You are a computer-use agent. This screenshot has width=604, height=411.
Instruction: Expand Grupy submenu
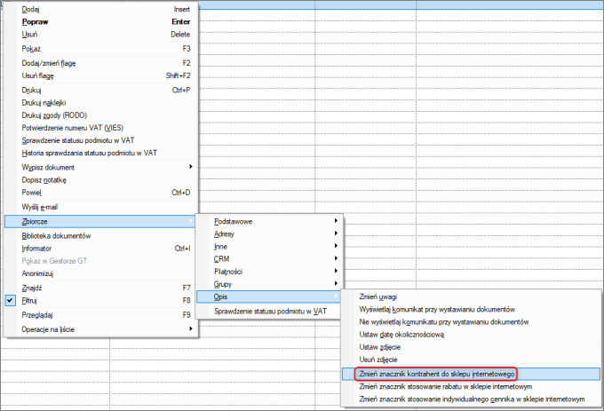pyautogui.click(x=268, y=284)
